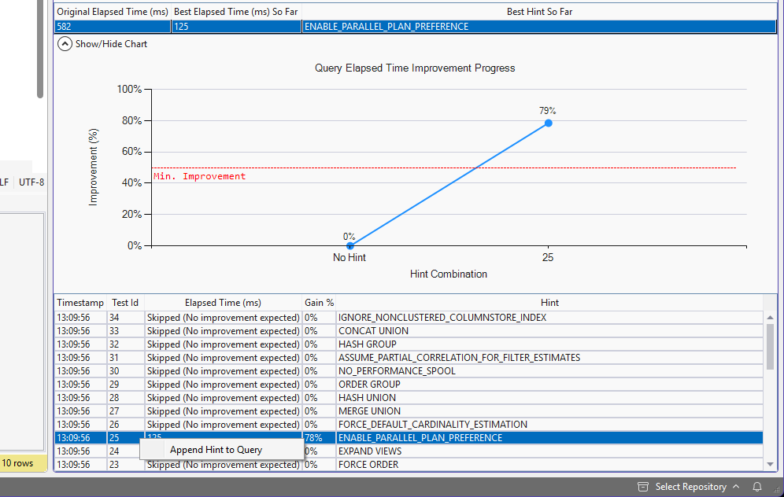The image size is (784, 497).
Task: Click the Best Hint So Far ENABLE_PARALLEL_PLAN_PREFERENCE cell
Action: (539, 27)
